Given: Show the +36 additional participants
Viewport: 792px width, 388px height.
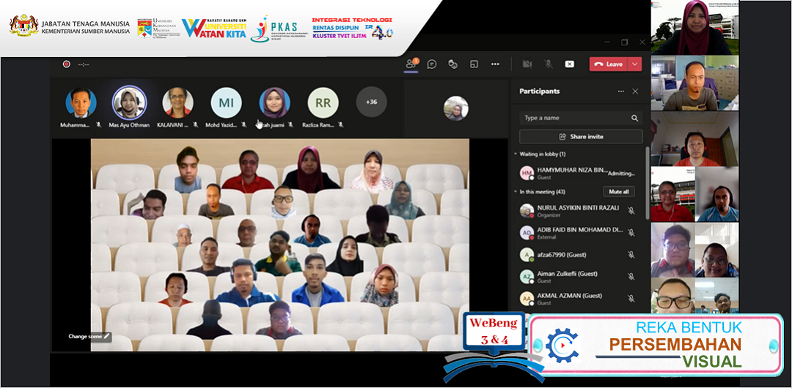Looking at the screenshot, I should (x=371, y=102).
